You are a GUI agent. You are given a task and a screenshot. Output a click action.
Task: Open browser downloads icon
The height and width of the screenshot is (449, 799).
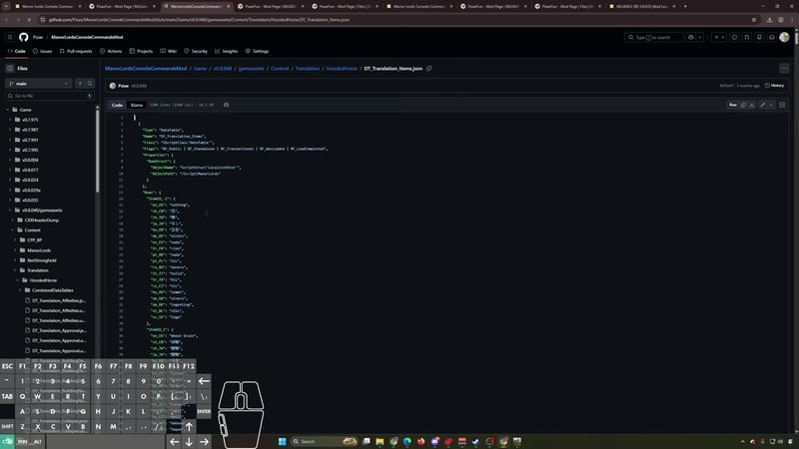(769, 20)
